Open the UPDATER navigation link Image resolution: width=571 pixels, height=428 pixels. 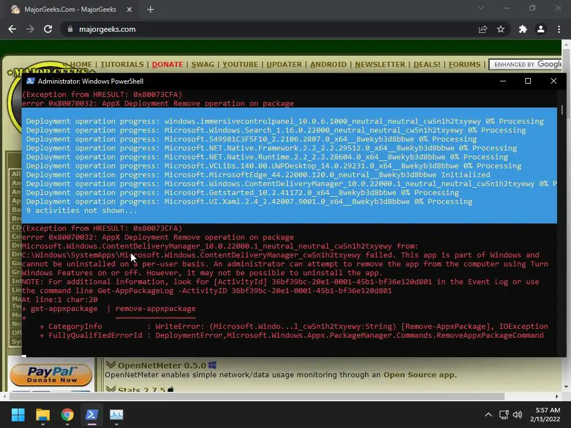point(284,65)
